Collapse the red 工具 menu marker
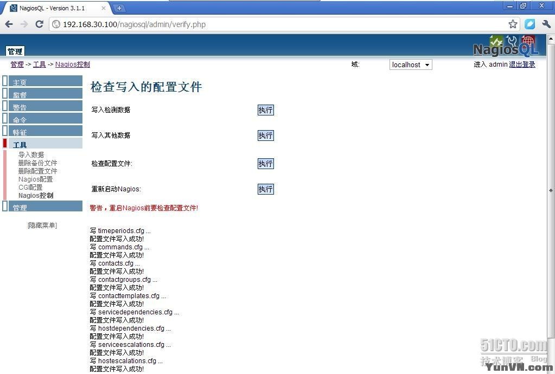Viewport: 555px width, 374px height. point(5,143)
